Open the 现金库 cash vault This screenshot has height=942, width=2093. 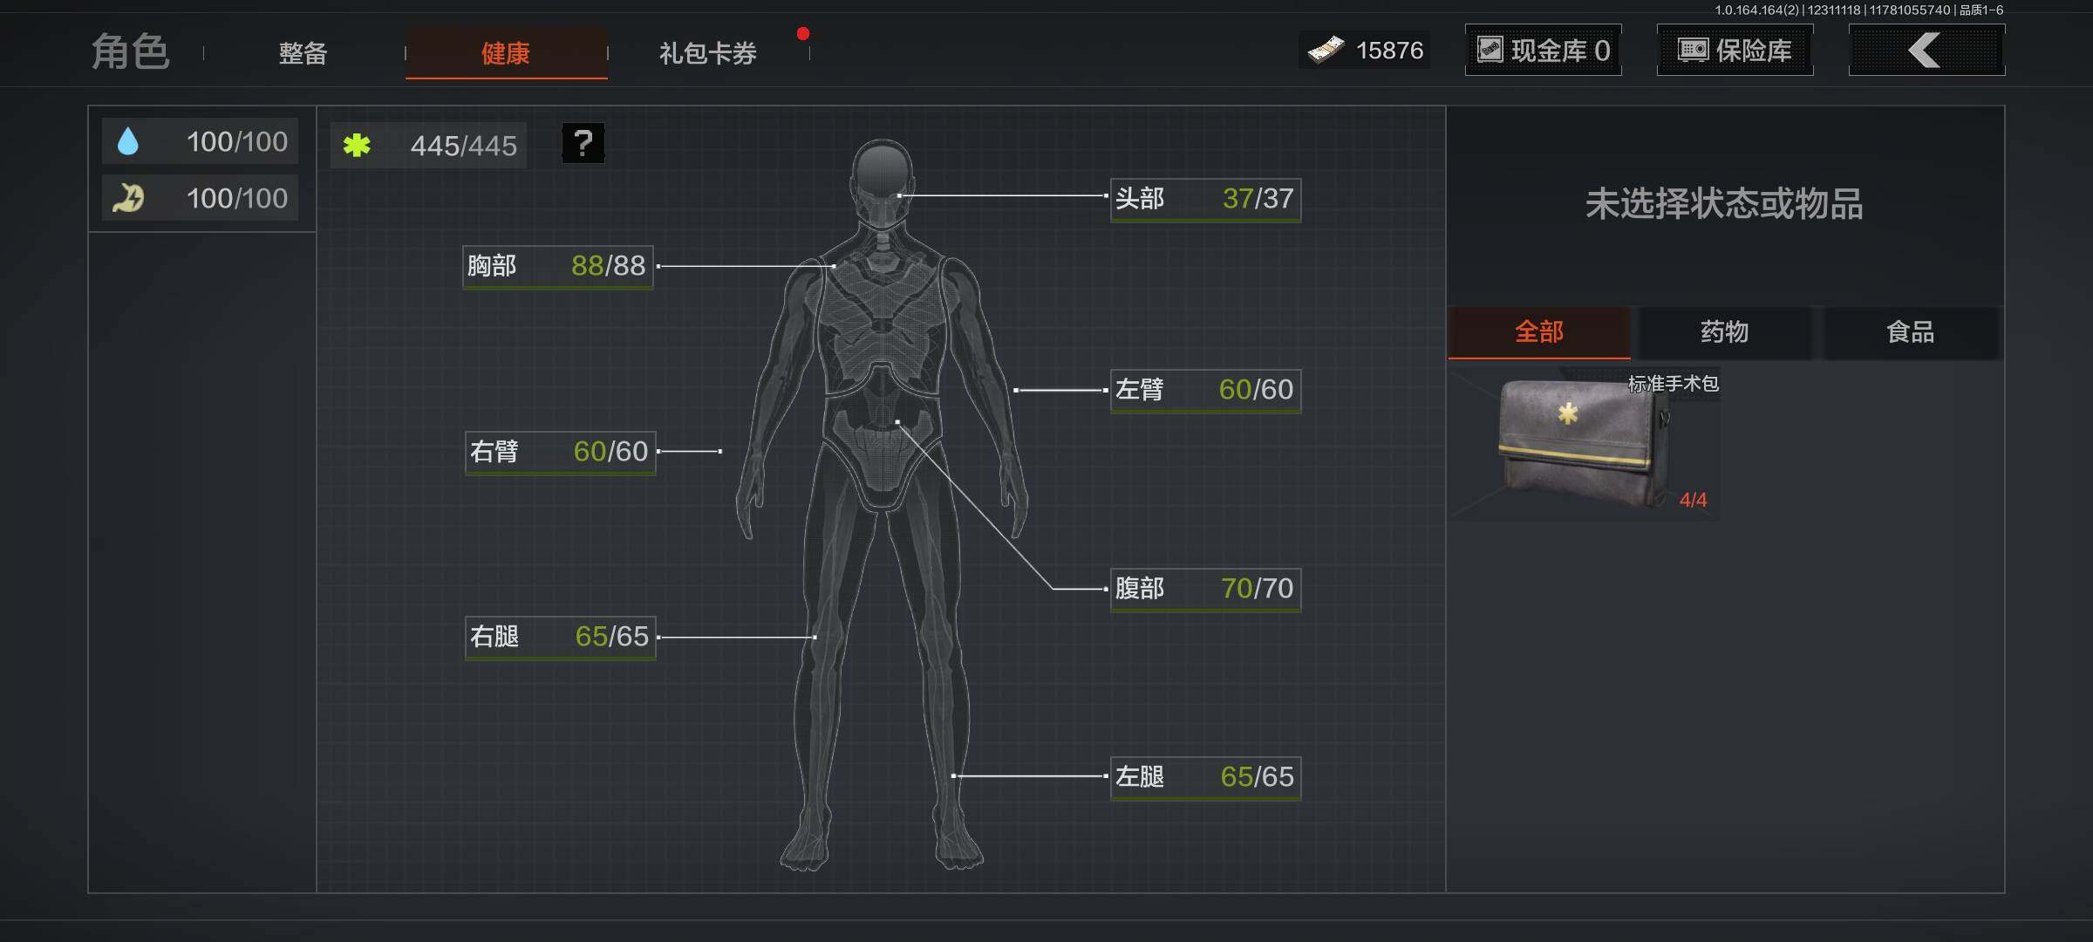point(1543,50)
